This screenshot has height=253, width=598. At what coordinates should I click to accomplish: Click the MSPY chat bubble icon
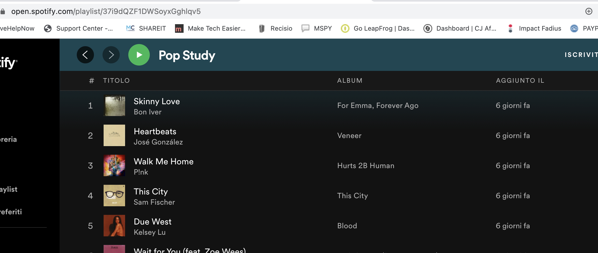tap(305, 28)
